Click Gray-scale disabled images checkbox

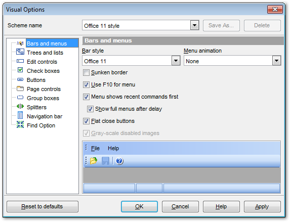pos(86,134)
